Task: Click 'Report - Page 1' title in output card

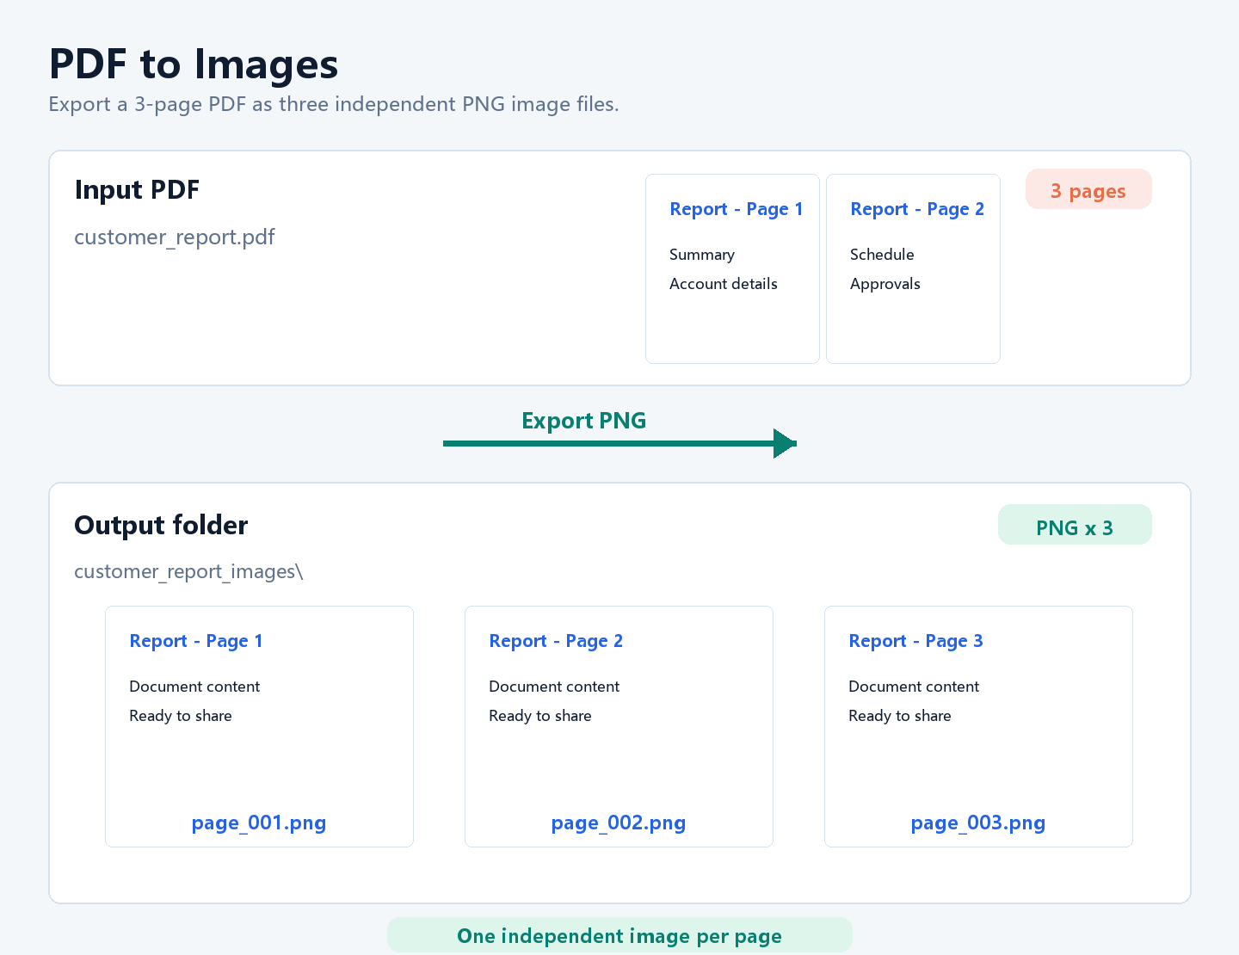Action: (196, 641)
